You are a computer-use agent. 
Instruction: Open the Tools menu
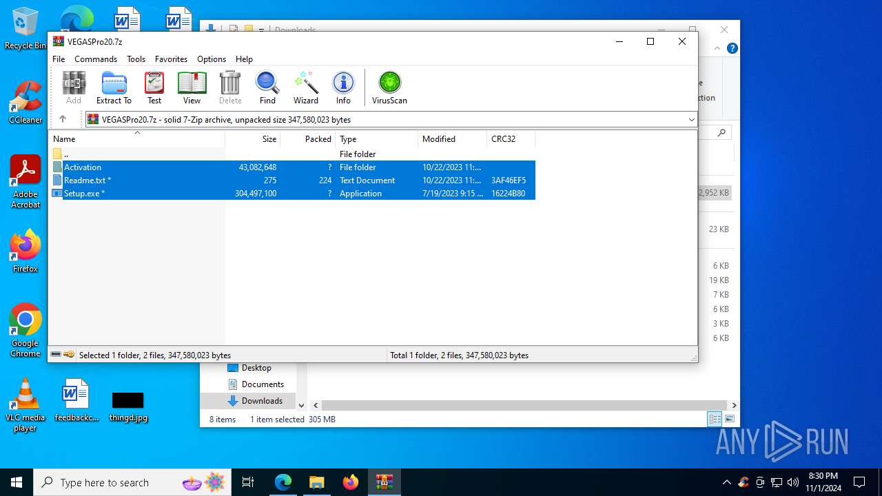click(x=136, y=59)
